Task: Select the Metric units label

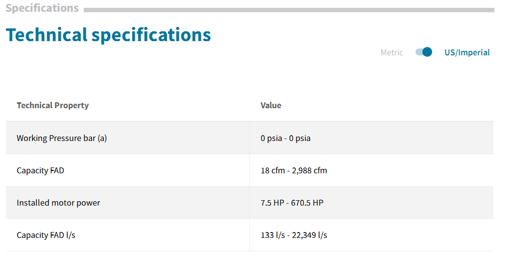Action: [392, 52]
